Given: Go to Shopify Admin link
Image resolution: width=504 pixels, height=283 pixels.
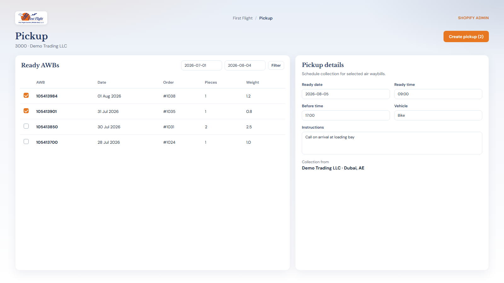Looking at the screenshot, I should pyautogui.click(x=473, y=18).
